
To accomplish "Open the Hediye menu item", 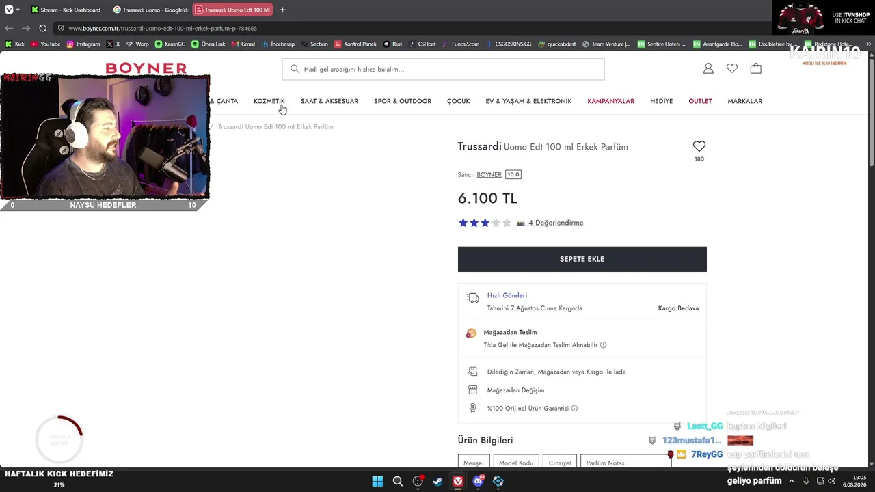I will pyautogui.click(x=662, y=101).
